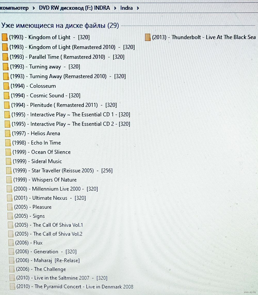The width and height of the screenshot is (258, 295).
Task: Click the Ultimate Nexus folder icon
Action: point(10,198)
